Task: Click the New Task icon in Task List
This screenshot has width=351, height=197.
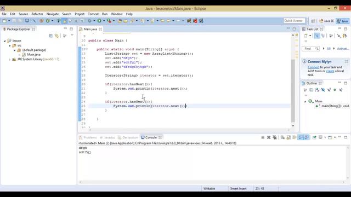Action: [305, 36]
